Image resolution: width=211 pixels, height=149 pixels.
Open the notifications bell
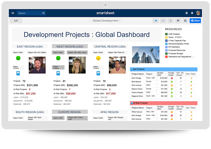pyautogui.click(x=192, y=13)
